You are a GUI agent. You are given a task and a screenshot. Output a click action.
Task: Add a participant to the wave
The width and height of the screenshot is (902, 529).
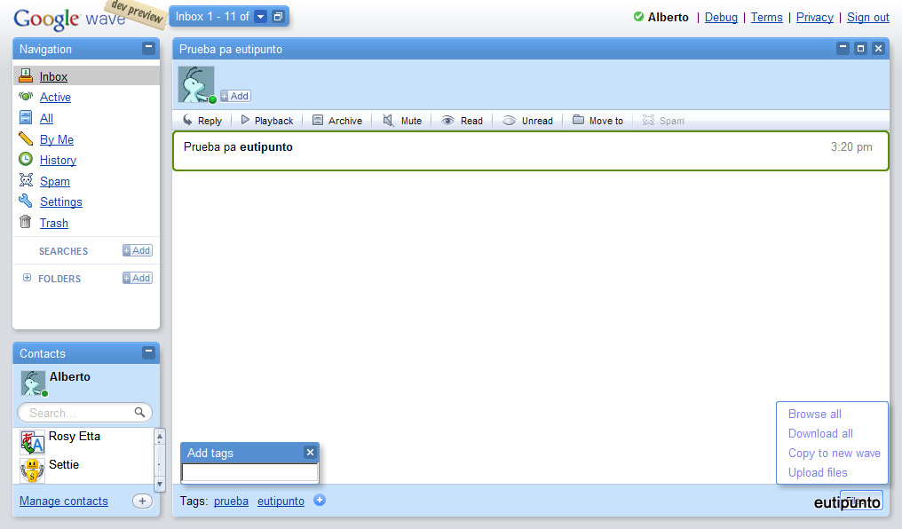click(235, 96)
